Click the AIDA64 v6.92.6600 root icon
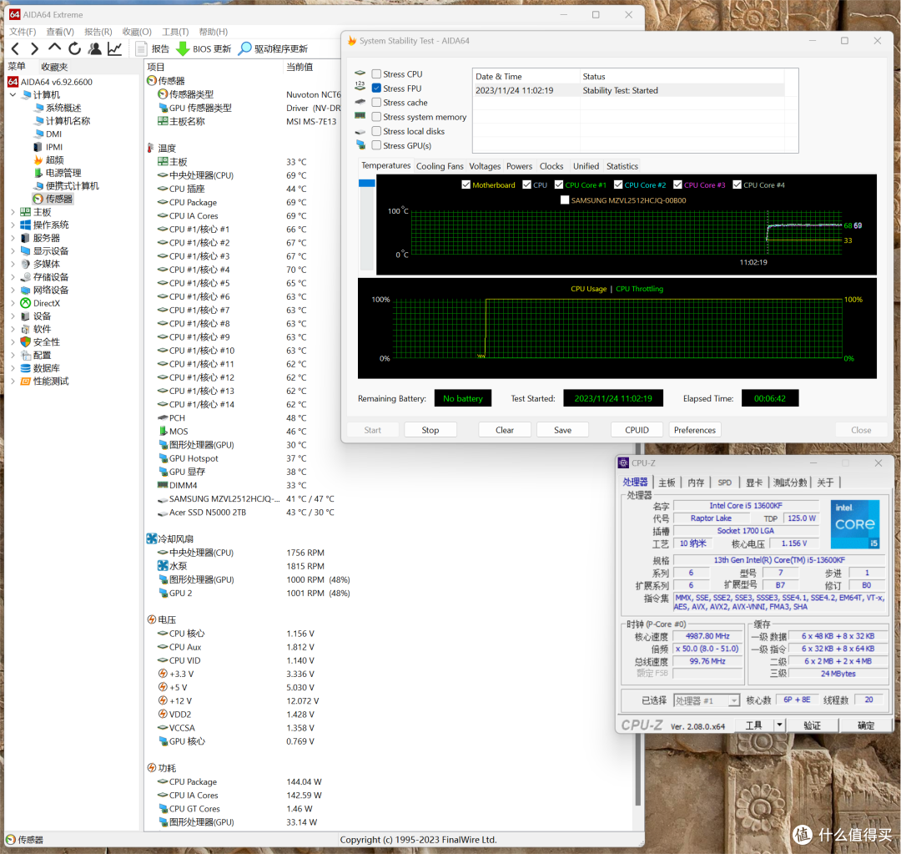The image size is (901, 854). coord(13,82)
